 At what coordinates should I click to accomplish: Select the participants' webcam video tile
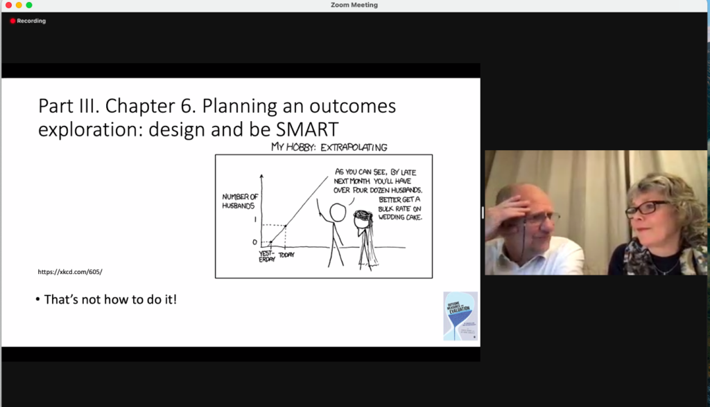pos(596,212)
